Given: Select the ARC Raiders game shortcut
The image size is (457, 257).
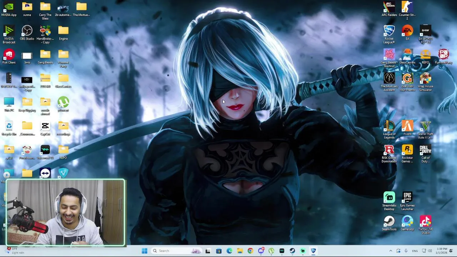Looking at the screenshot, I should click(x=389, y=9).
